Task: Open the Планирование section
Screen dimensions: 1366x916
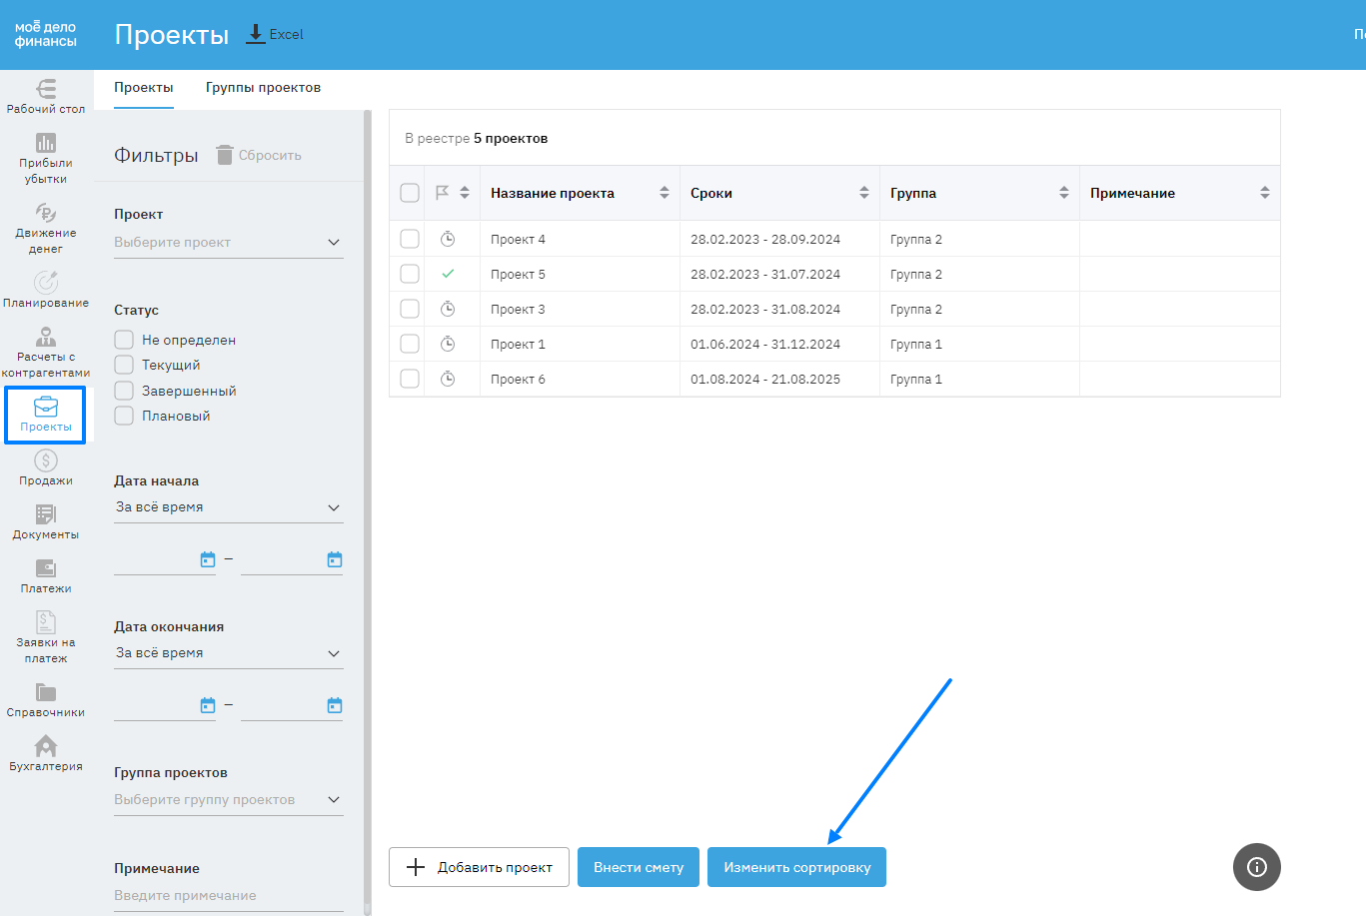Action: click(46, 290)
